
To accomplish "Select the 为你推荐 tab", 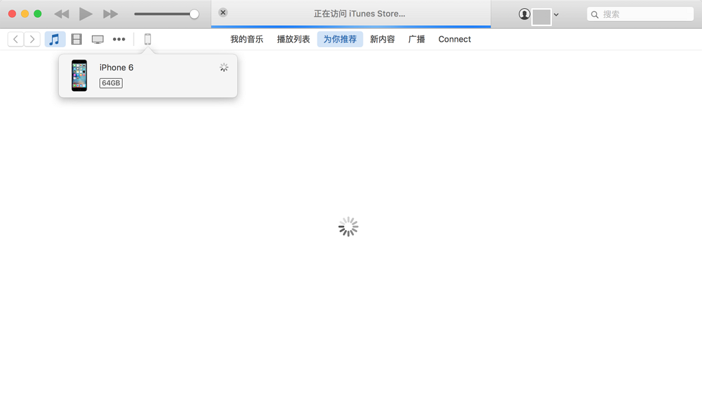I will [x=340, y=39].
